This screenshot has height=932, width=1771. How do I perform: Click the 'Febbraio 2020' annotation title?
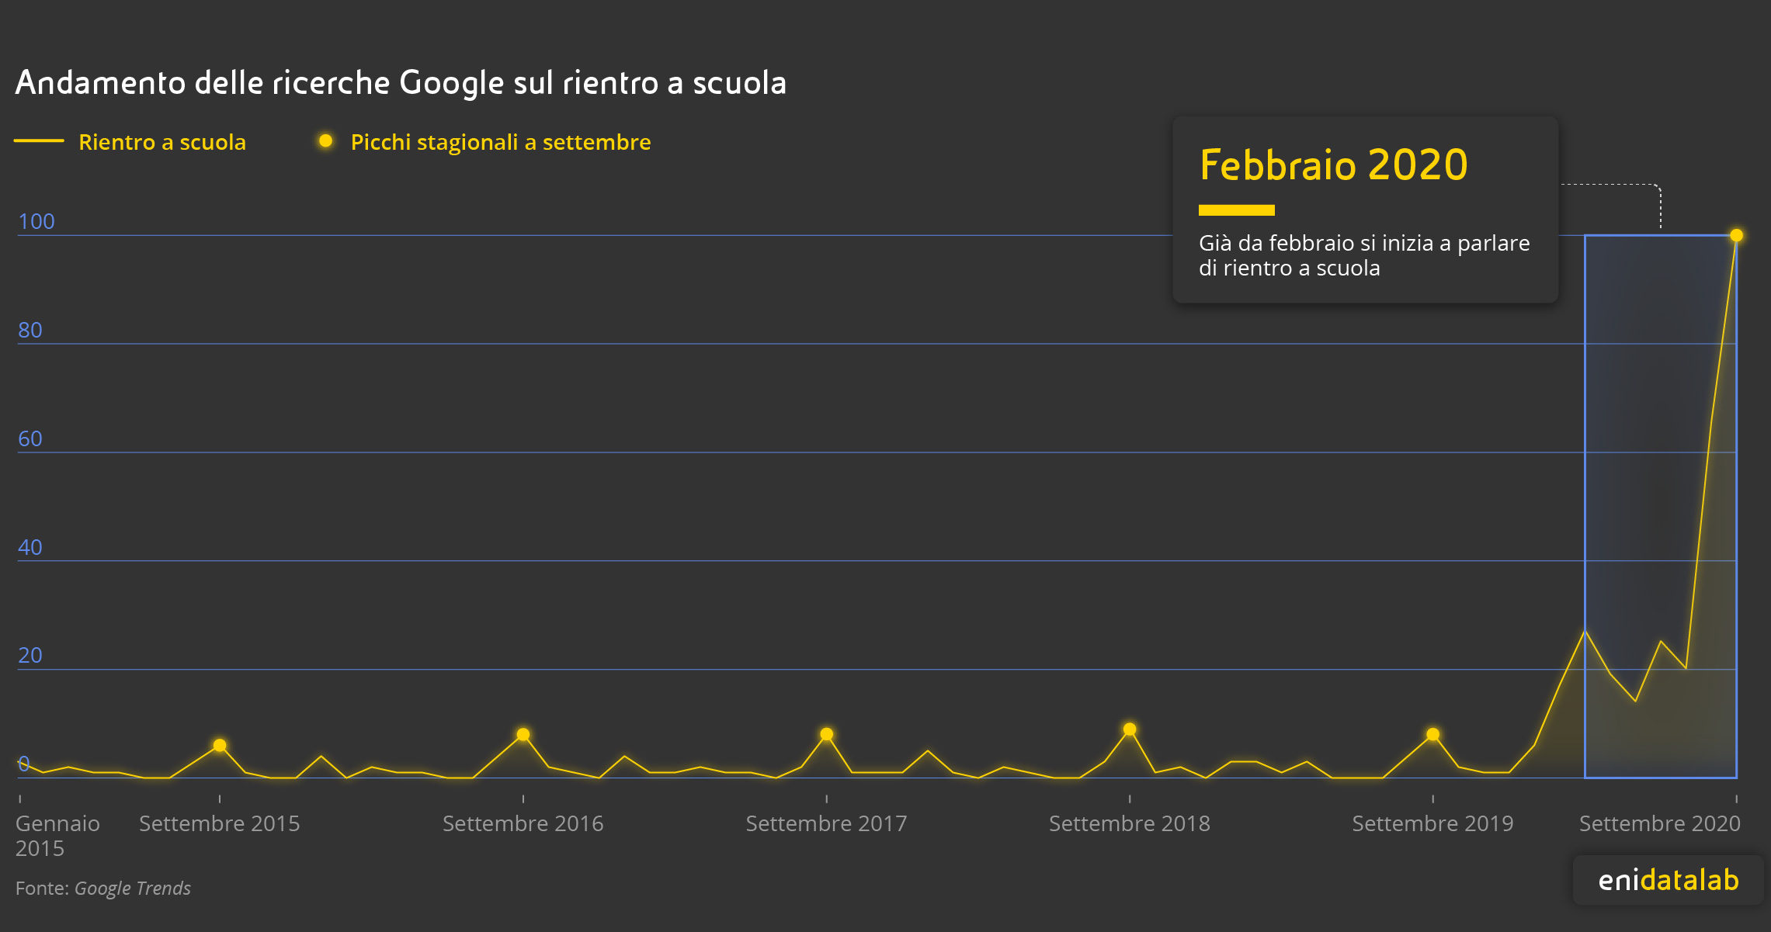pyautogui.click(x=1333, y=165)
